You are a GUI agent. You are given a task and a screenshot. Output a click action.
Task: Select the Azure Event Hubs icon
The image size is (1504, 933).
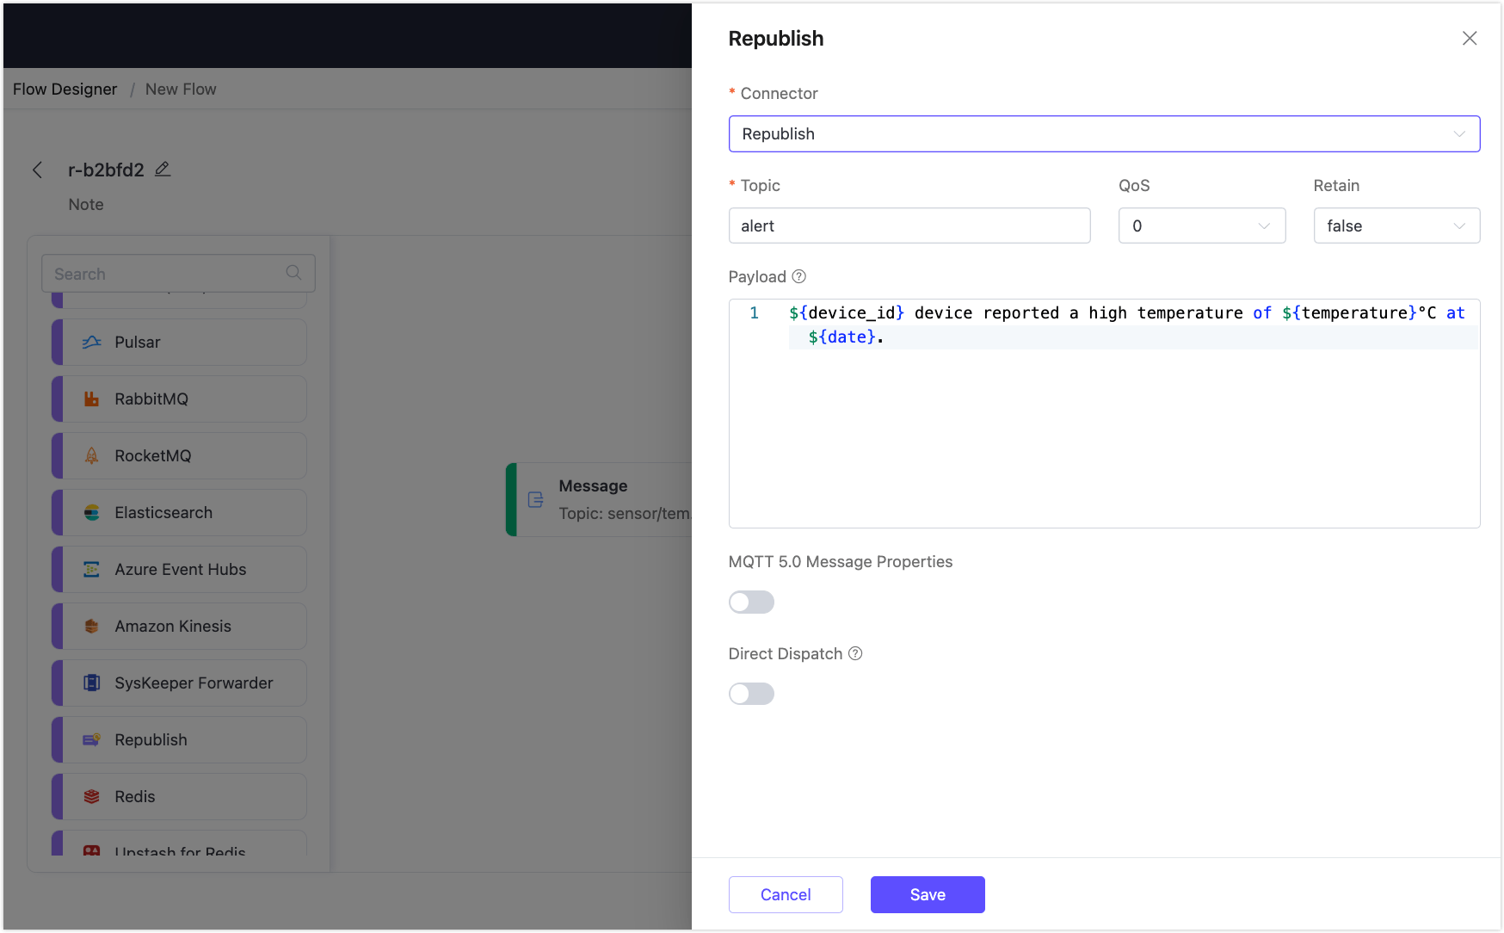click(92, 569)
